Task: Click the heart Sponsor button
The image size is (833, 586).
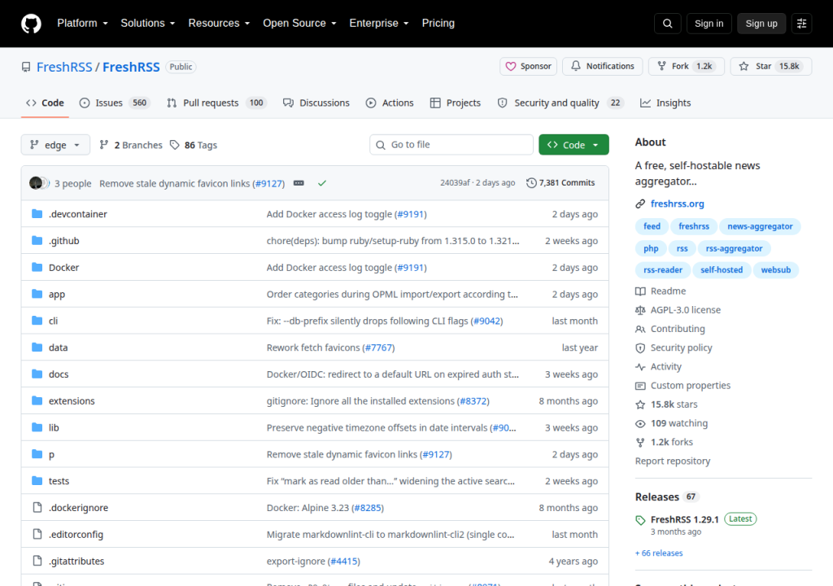Action: (528, 67)
